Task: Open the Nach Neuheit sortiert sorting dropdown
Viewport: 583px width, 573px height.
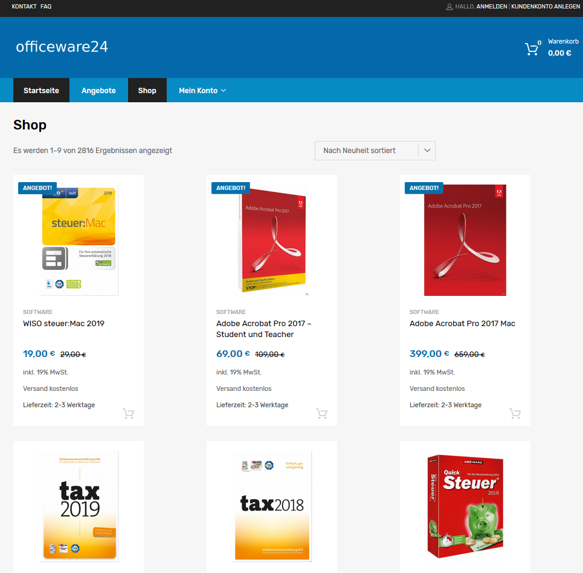Action: (x=375, y=151)
